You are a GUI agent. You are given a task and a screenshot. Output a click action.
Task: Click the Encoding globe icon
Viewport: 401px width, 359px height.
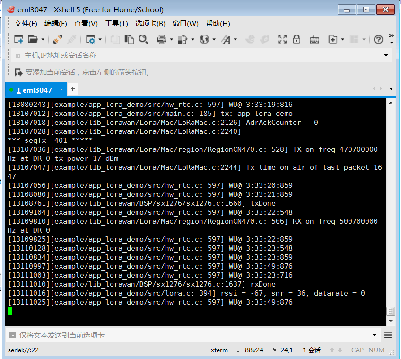click(204, 39)
